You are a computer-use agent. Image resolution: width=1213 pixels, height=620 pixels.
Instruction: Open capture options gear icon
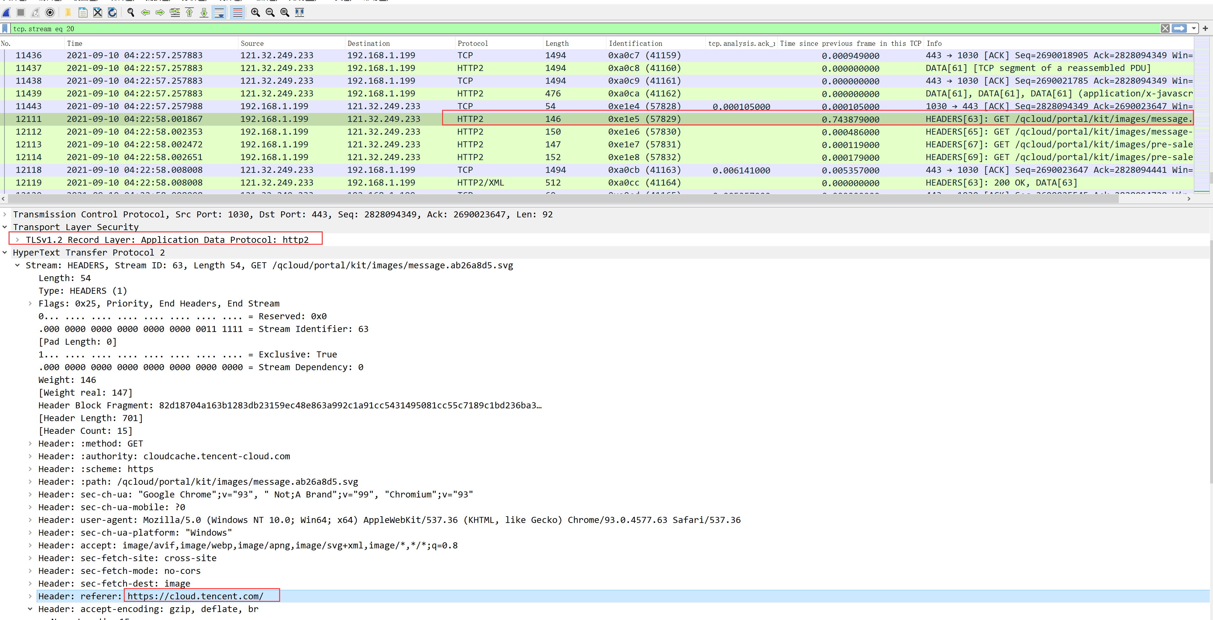[x=50, y=13]
